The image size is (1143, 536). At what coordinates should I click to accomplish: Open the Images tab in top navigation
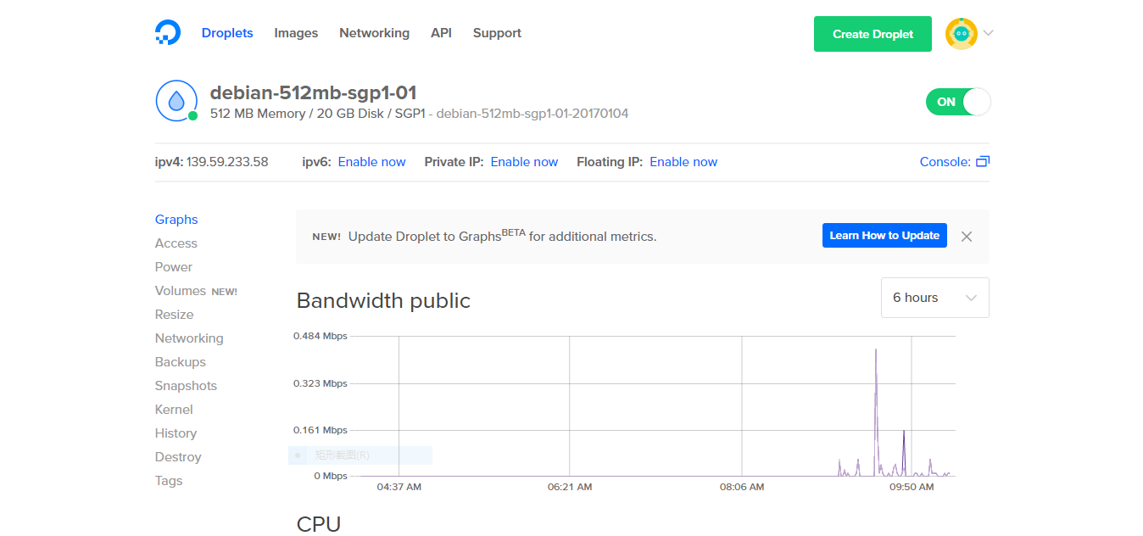[296, 33]
